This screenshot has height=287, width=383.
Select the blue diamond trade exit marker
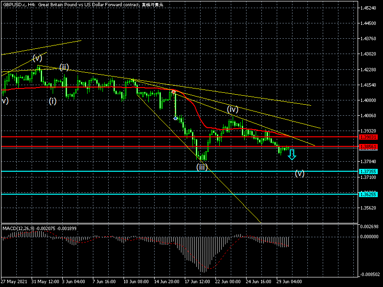pos(175,118)
